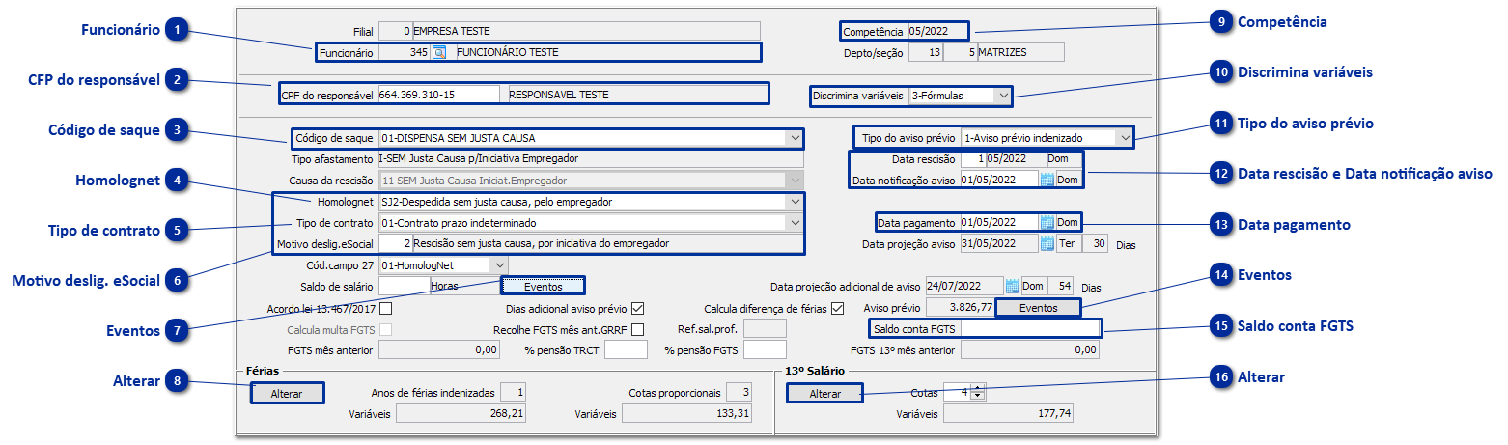1508x445 pixels.
Task: Click the Ref.sal.prof. field
Action: tap(765, 329)
